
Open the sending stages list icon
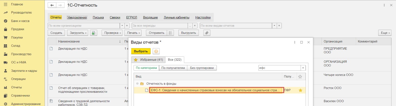pyautogui.click(x=170, y=33)
